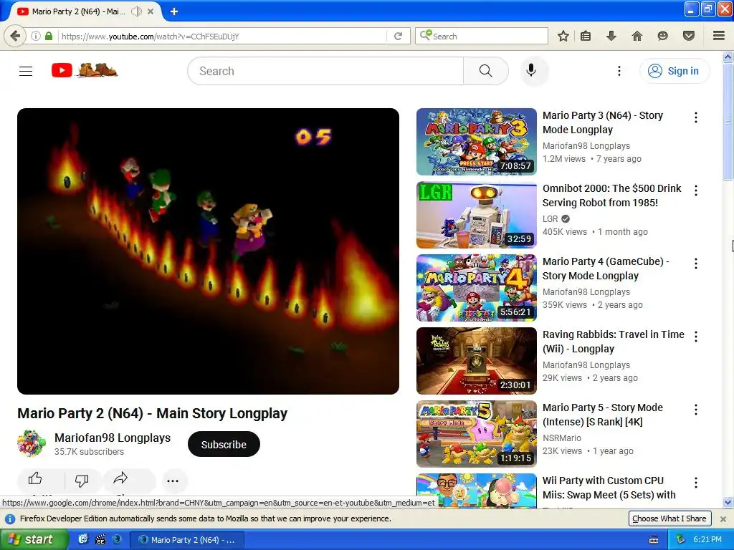Click the video player to pause
Viewport: 734px width, 550px height.
tap(209, 251)
